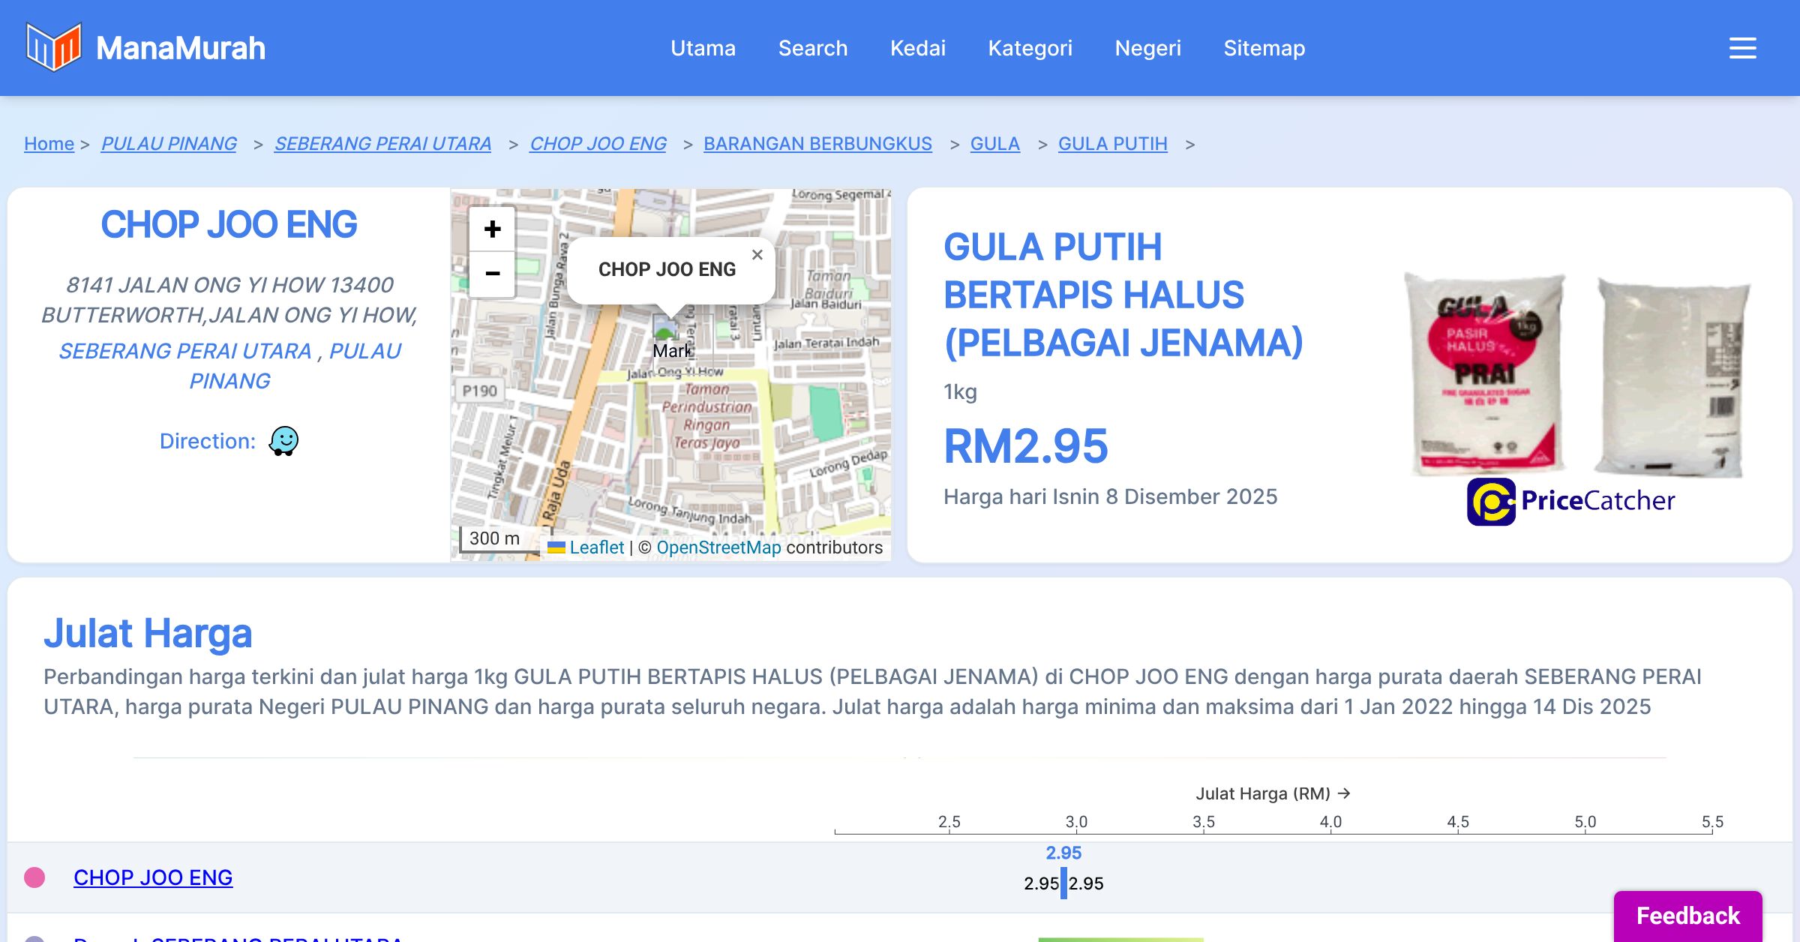Zoom in on the map

click(492, 229)
